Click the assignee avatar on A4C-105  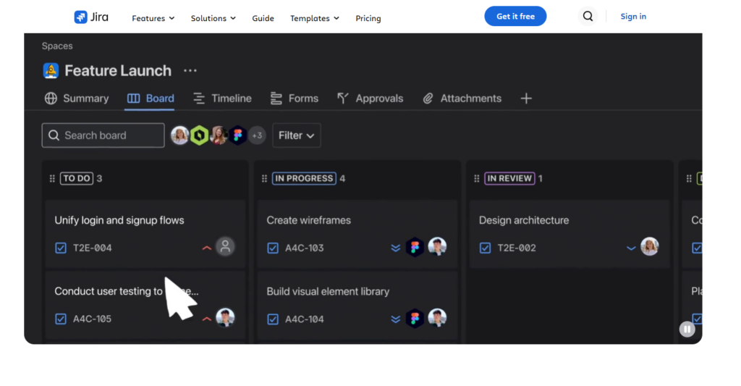click(226, 317)
